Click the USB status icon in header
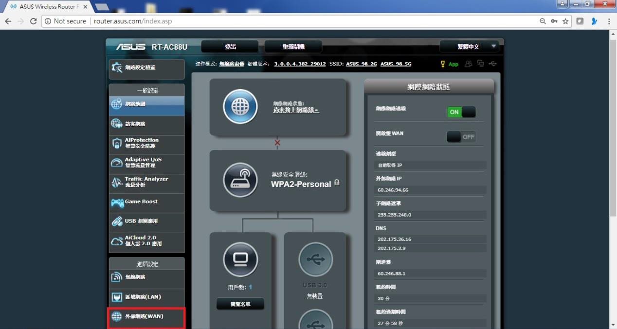The width and height of the screenshot is (617, 329). coord(493,64)
